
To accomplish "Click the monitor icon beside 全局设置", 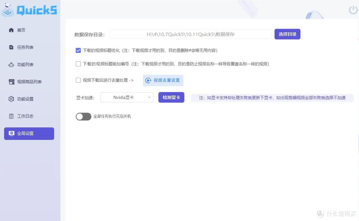I will pos(11,133).
